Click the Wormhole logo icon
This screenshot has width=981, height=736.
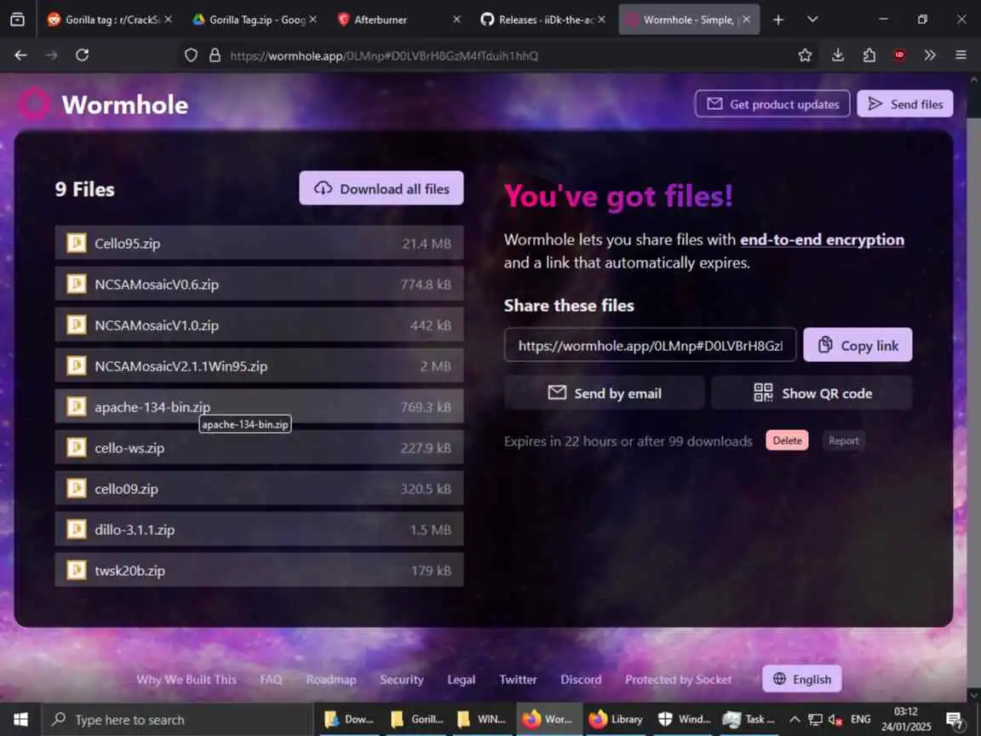pyautogui.click(x=34, y=103)
